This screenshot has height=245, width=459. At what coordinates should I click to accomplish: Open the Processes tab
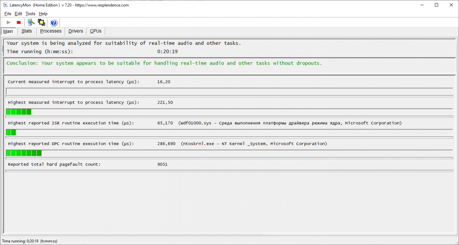pos(50,31)
